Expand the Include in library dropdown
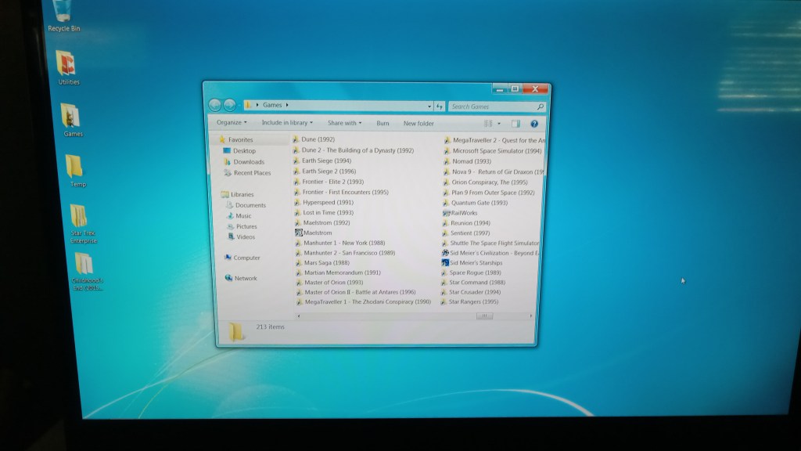The height and width of the screenshot is (451, 801). (286, 123)
